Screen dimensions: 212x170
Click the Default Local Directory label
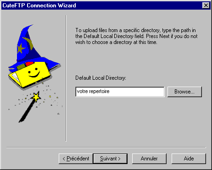tap(100, 78)
